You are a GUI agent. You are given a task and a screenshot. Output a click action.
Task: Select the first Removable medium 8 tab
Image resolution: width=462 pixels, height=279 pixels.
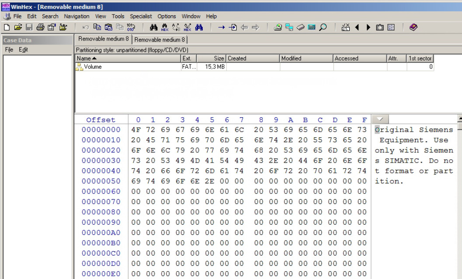(104, 39)
